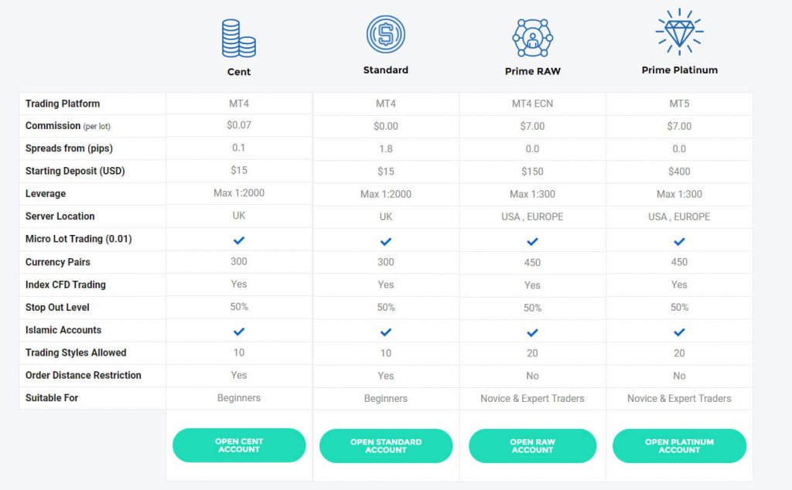Open Standard Account button

tap(386, 446)
